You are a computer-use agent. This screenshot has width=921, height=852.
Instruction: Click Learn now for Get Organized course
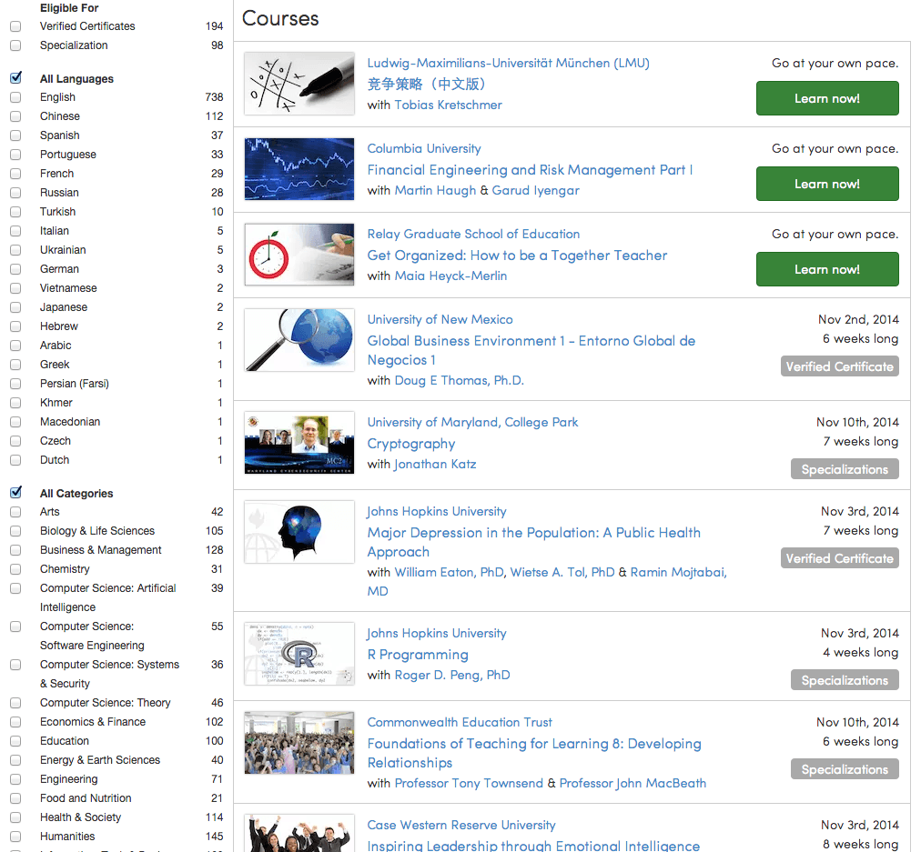coord(827,269)
